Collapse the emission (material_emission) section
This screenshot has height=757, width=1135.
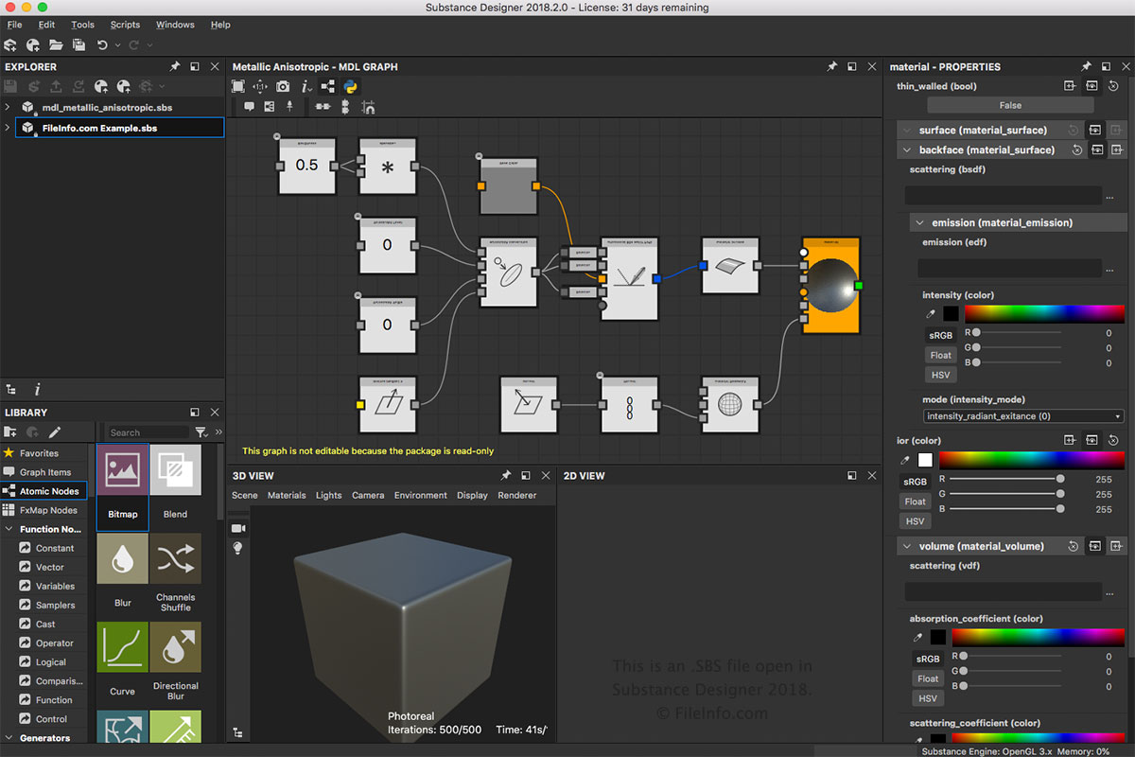[921, 222]
